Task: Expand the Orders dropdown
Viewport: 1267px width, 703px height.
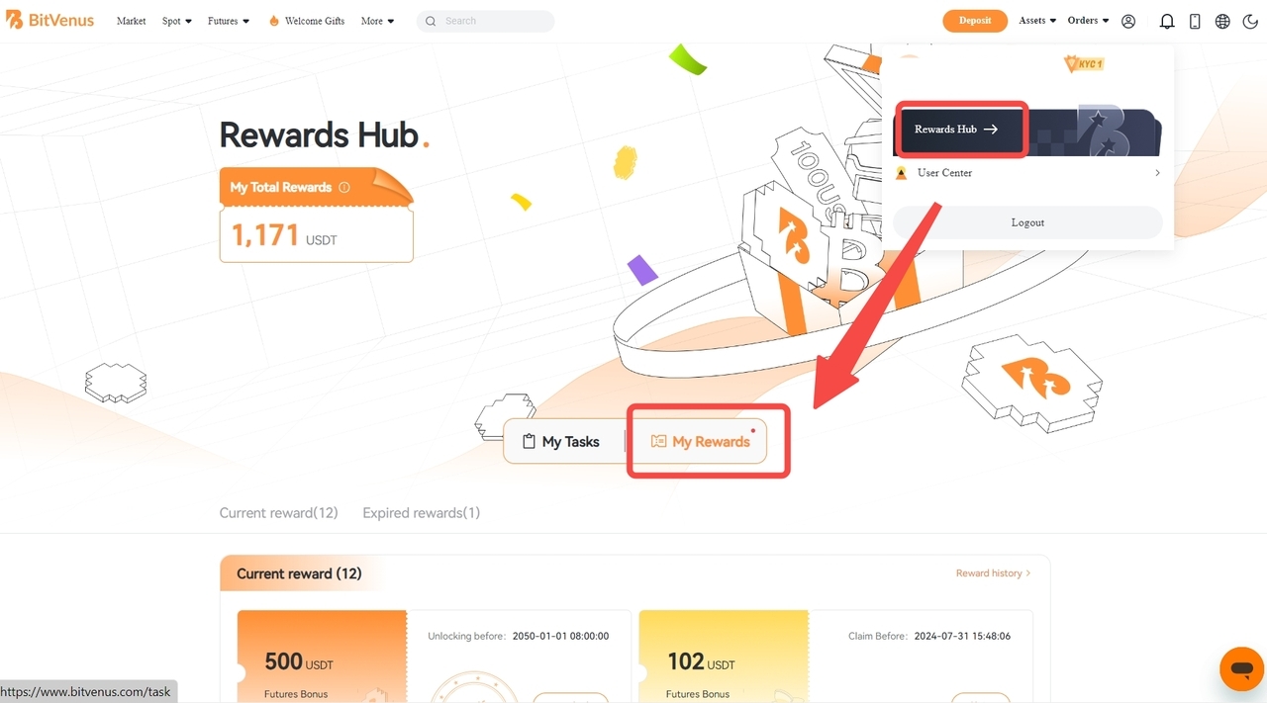Action: [1088, 21]
